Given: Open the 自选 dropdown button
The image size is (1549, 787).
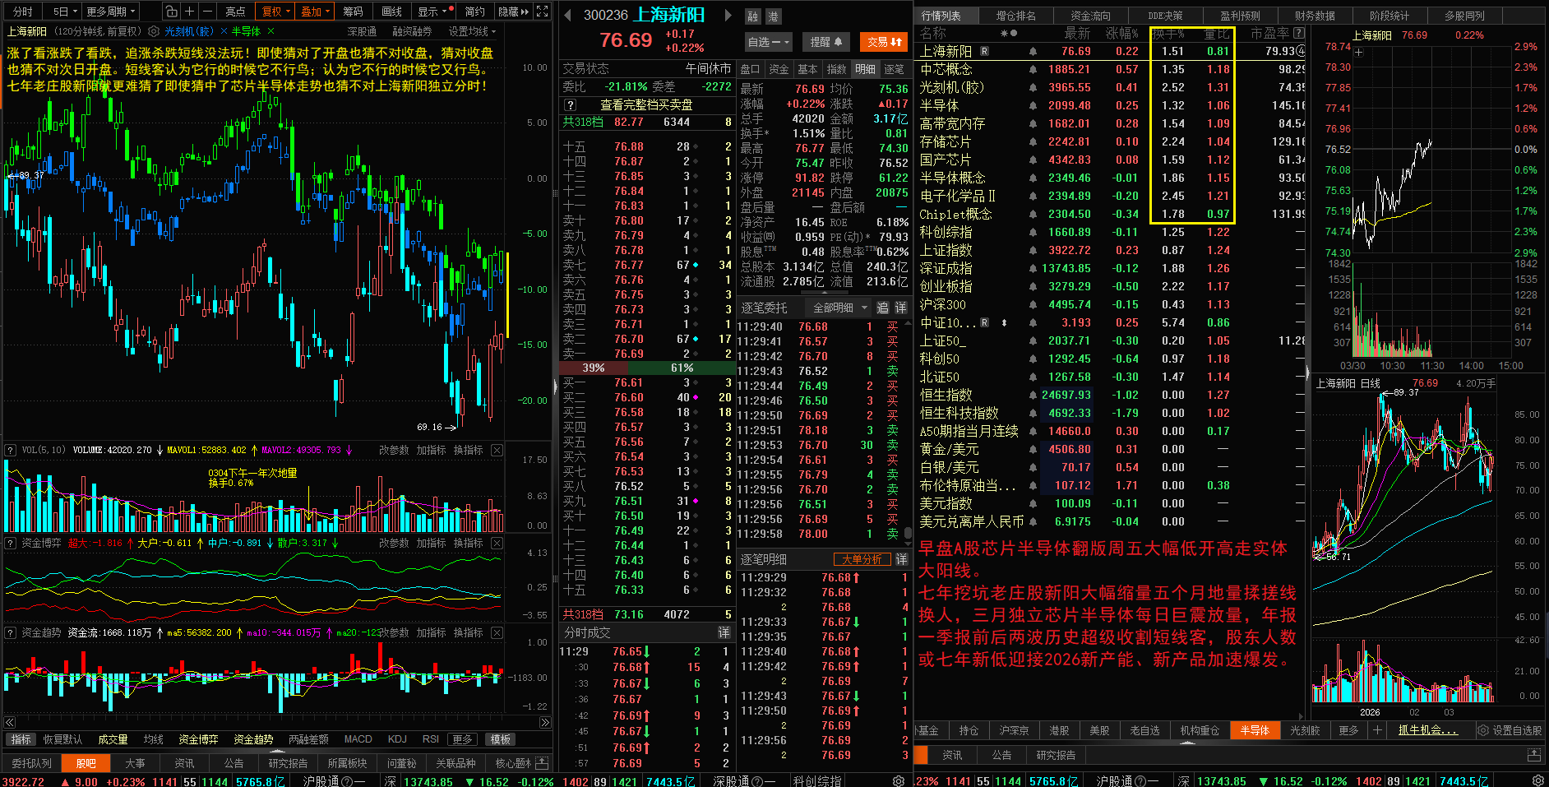Looking at the screenshot, I should coord(768,42).
